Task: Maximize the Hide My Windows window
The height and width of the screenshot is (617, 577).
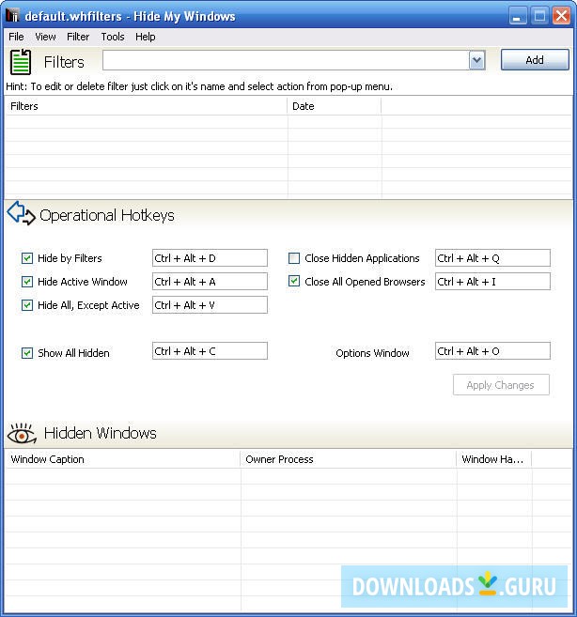Action: tap(539, 16)
